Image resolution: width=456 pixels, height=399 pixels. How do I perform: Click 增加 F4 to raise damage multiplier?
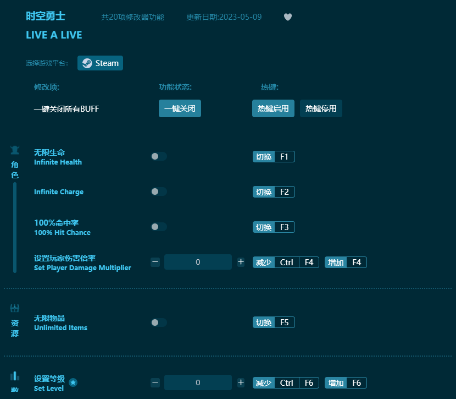point(346,262)
